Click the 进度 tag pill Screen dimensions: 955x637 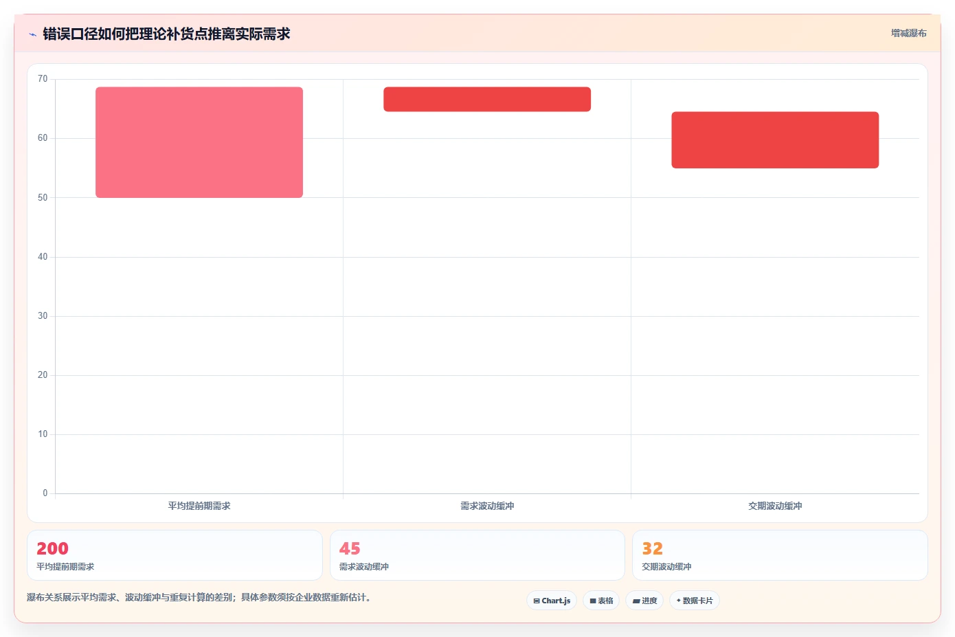point(644,601)
